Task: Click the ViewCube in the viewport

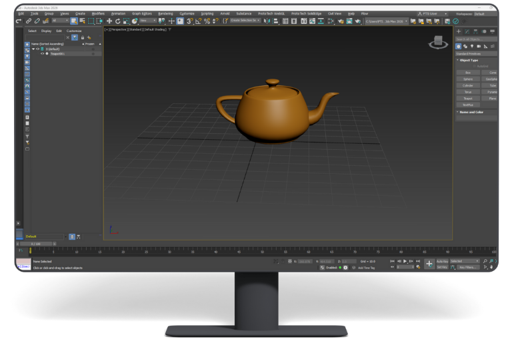Action: pyautogui.click(x=438, y=42)
